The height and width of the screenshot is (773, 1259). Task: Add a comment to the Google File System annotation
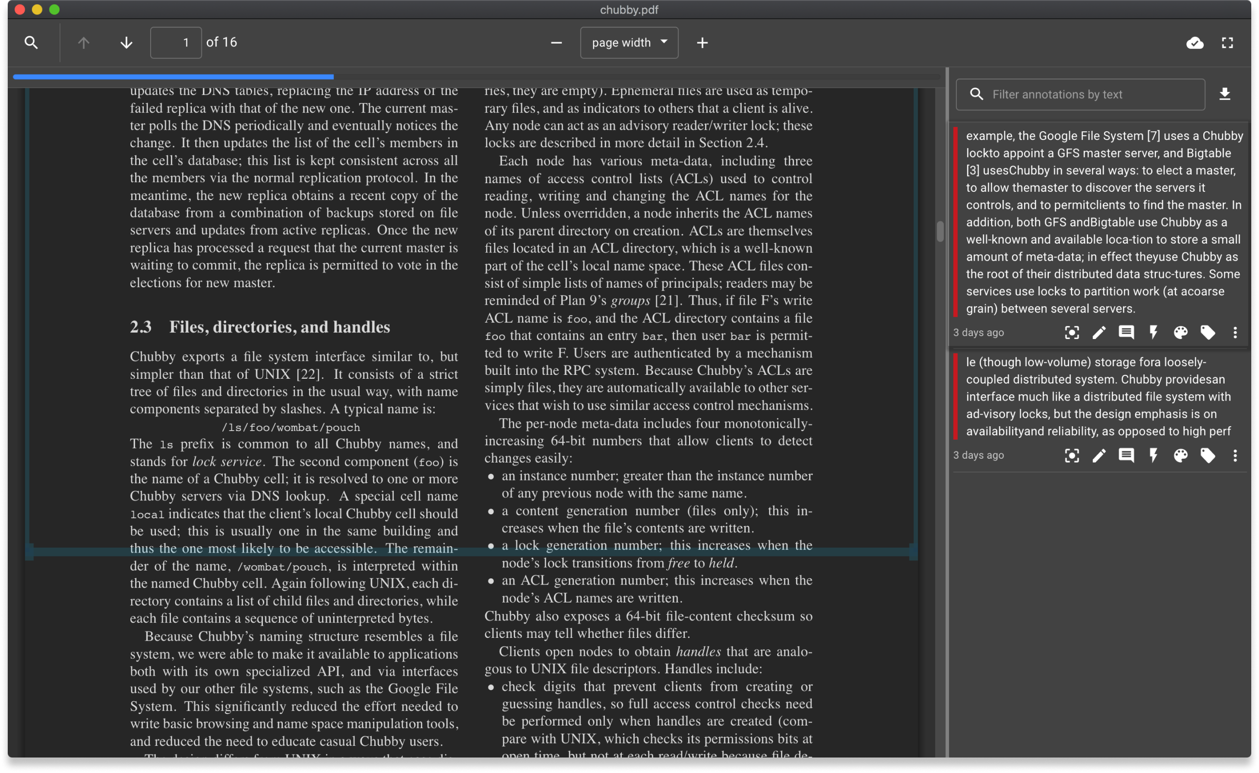coord(1125,332)
